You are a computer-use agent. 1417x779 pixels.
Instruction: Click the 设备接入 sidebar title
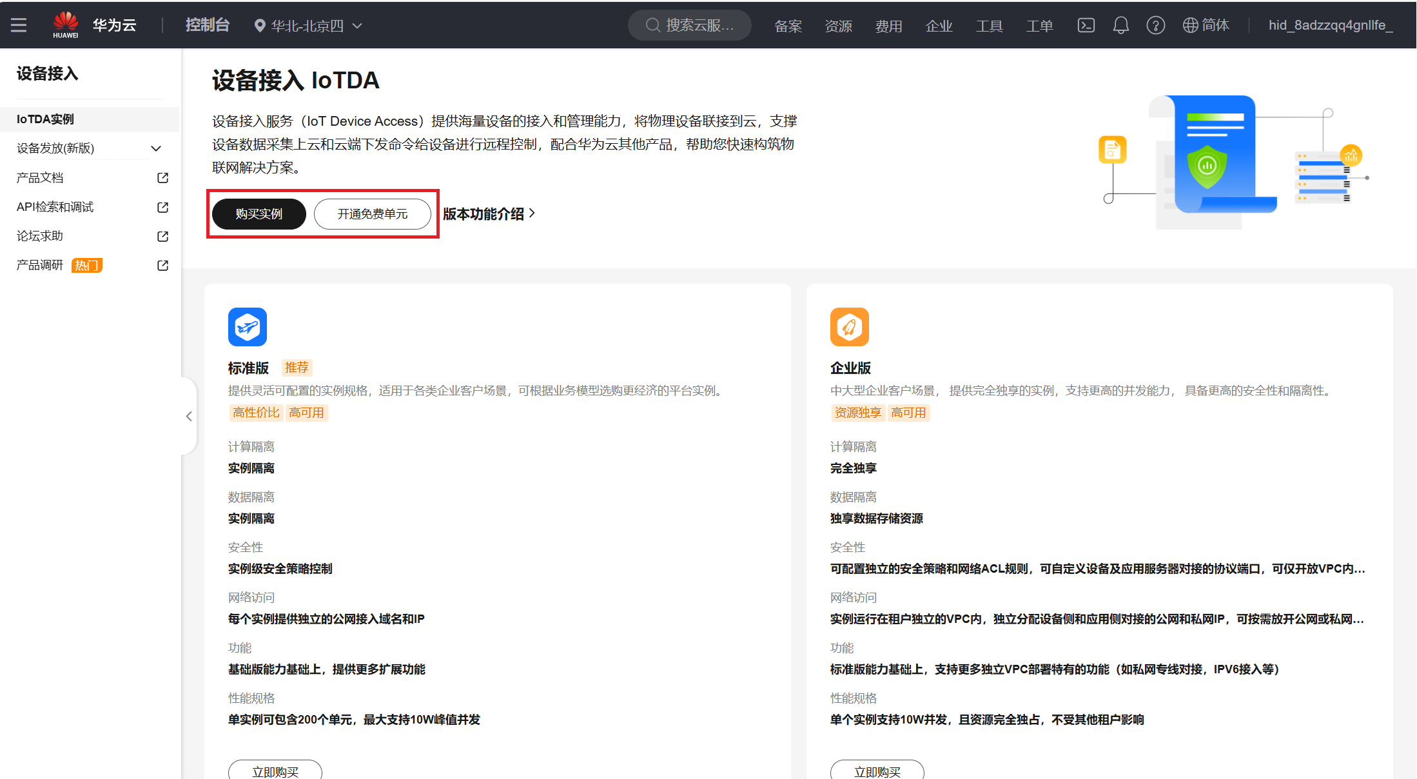tap(47, 74)
